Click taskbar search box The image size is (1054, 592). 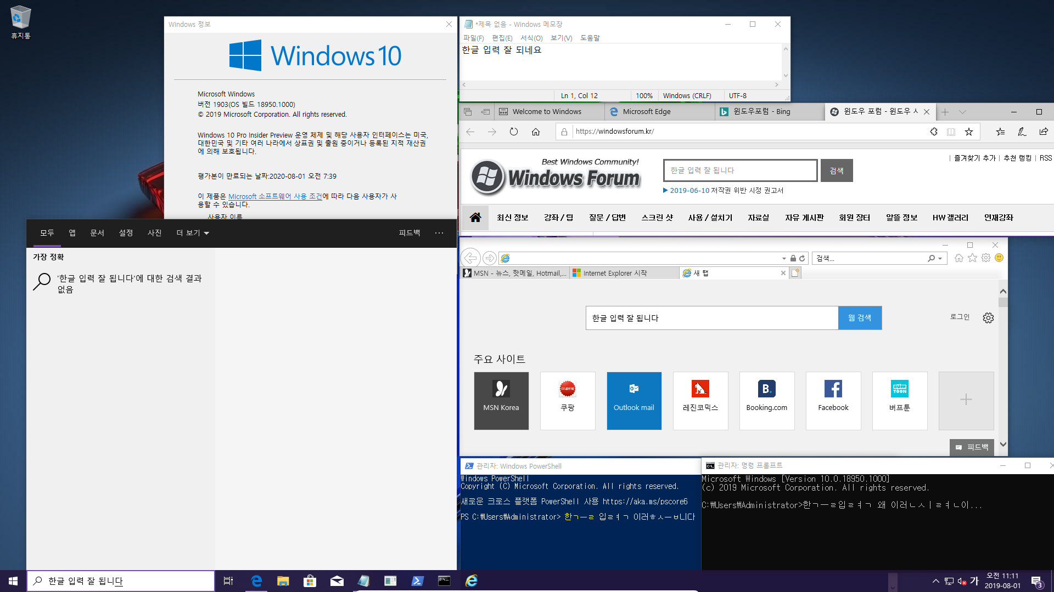click(121, 581)
